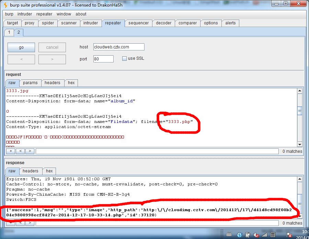Screen dimensions: 309x239
Task: Select response raw tab
Action: (12, 171)
